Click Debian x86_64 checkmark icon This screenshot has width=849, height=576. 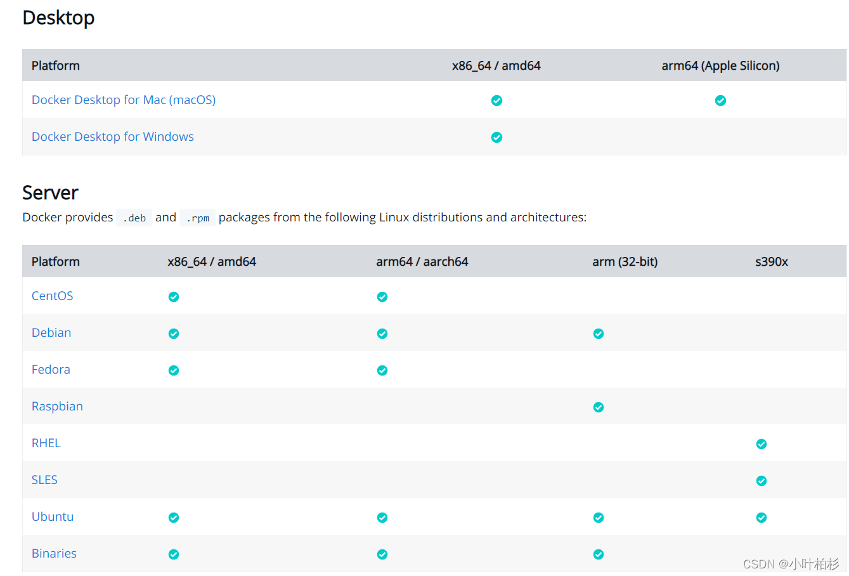click(174, 334)
